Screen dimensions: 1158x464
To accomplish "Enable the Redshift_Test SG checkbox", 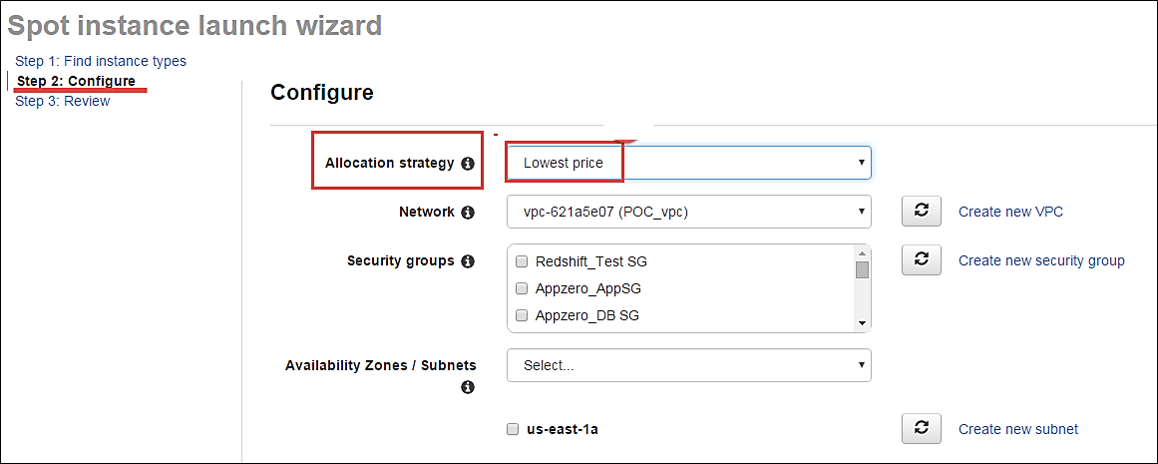I will click(x=521, y=262).
